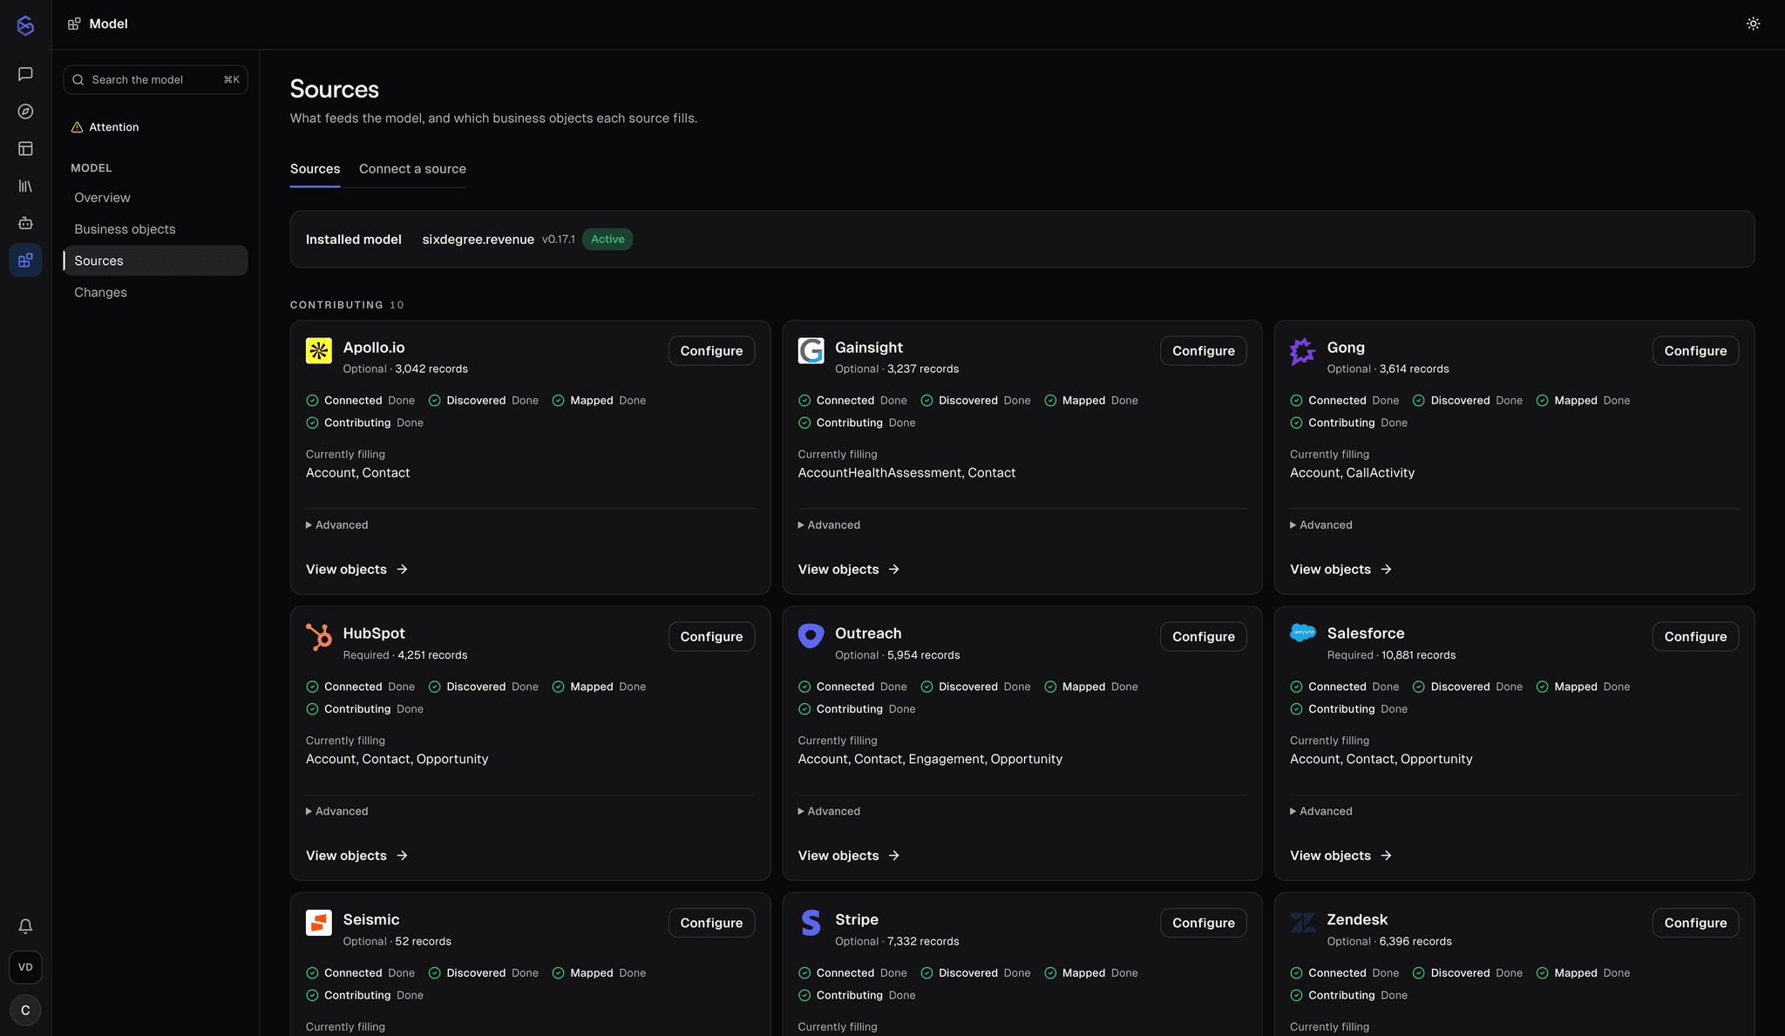Expand Advanced section in Gainsight card
Viewport: 1785px width, 1036px height.
point(829,525)
